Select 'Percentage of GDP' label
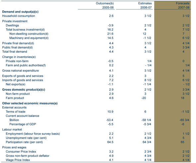 tap(23, 124)
